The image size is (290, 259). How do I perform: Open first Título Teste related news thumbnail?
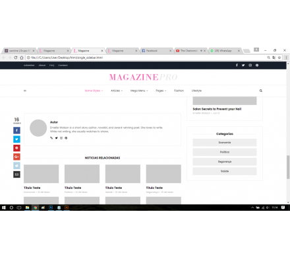point(42,174)
